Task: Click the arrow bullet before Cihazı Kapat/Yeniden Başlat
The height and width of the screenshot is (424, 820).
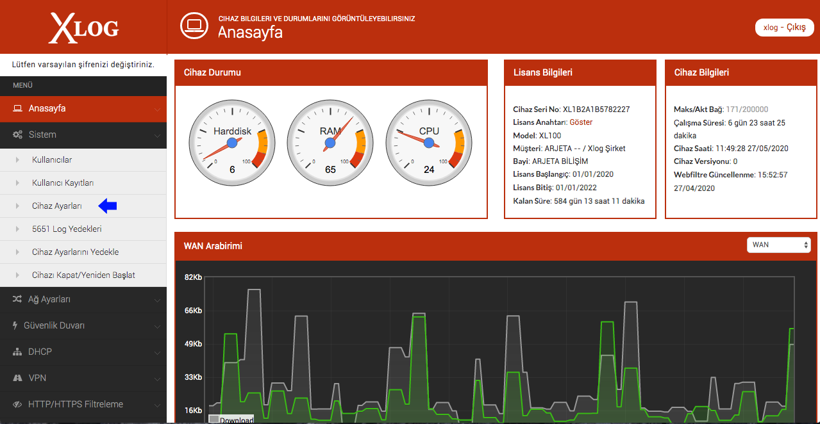Action: [18, 275]
